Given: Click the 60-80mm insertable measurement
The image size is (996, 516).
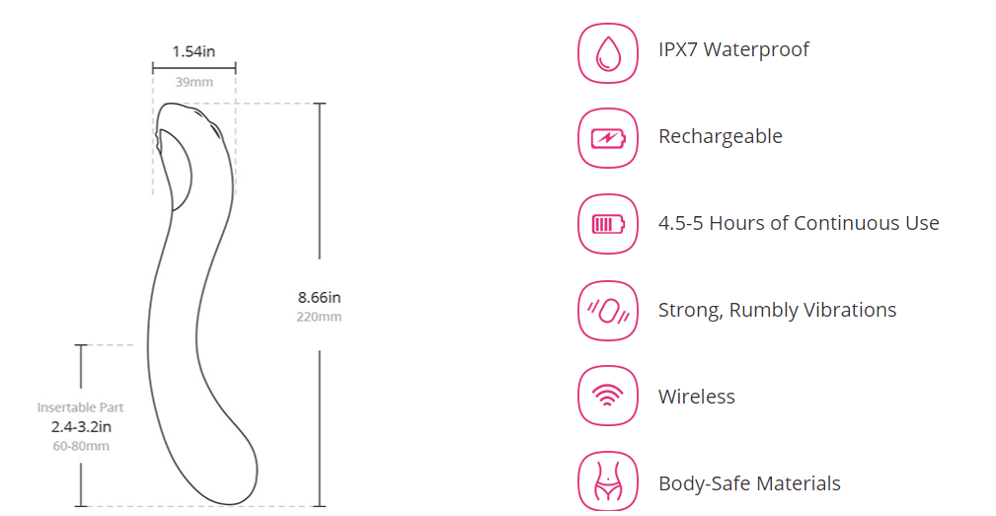Looking at the screenshot, I should point(81,446).
